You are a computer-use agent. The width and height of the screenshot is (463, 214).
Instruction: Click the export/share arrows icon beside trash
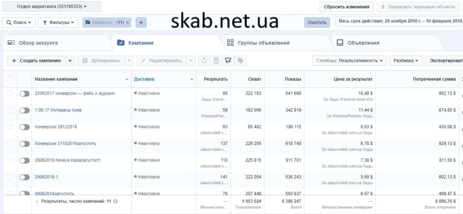pos(228,61)
